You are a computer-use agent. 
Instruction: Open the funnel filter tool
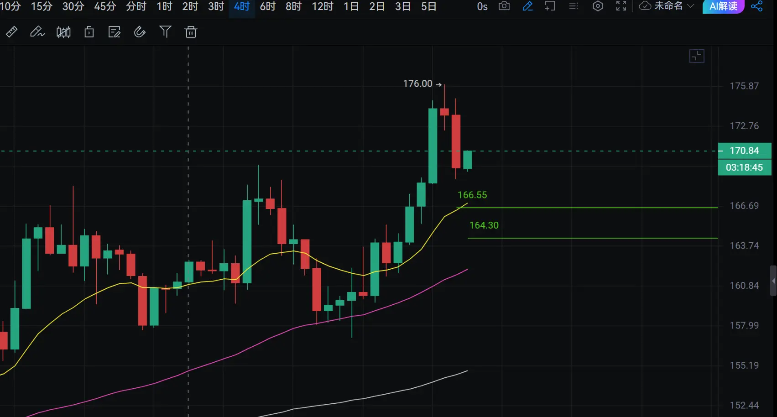[x=165, y=31]
